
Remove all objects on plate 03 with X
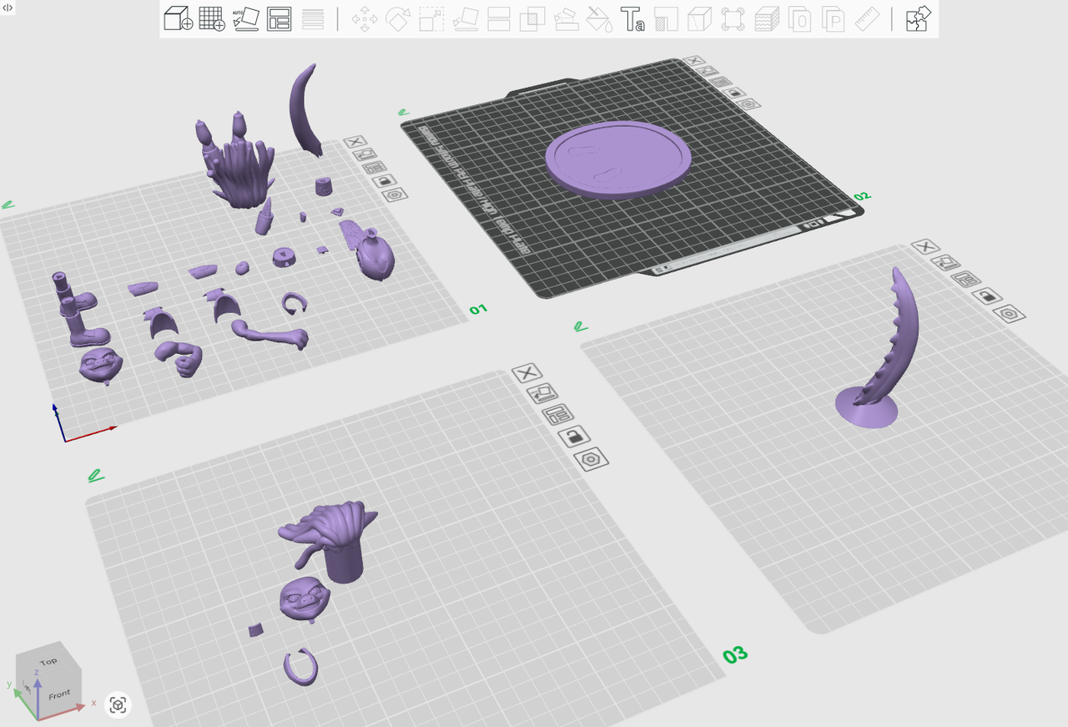coord(526,372)
